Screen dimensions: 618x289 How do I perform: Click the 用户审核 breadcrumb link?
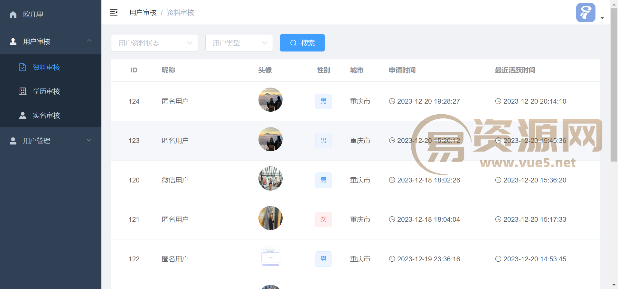(143, 13)
